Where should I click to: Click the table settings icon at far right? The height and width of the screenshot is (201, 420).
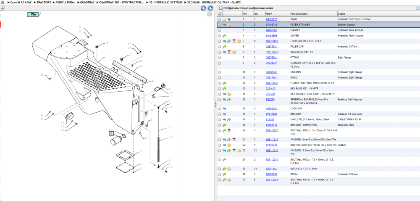pos(417,8)
